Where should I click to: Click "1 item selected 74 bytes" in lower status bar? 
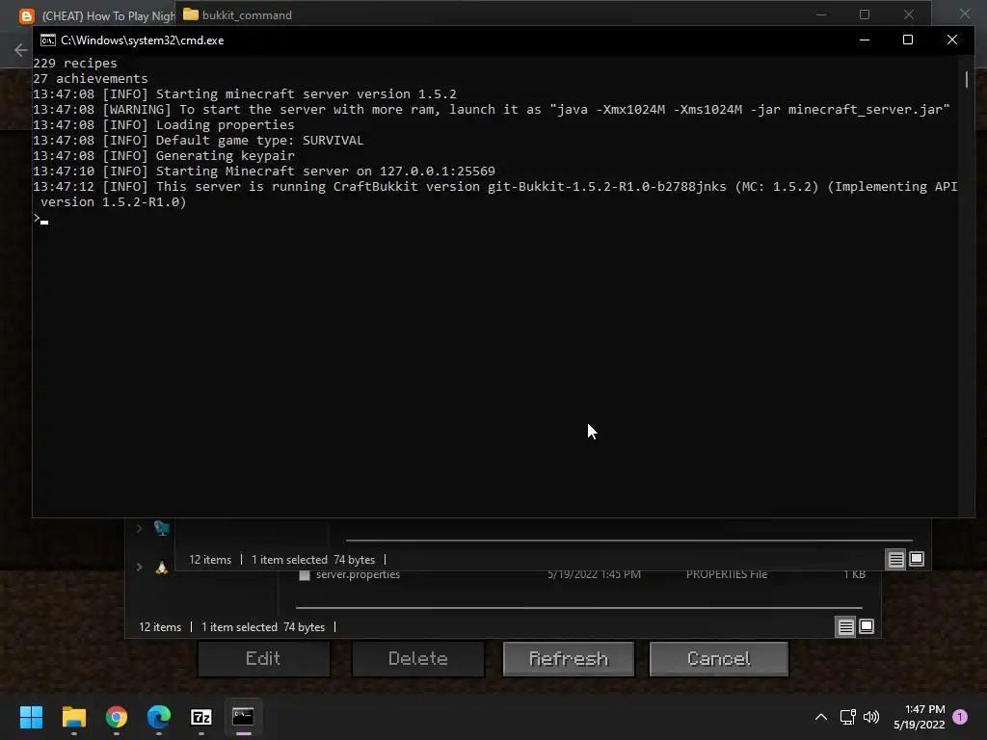click(x=263, y=627)
